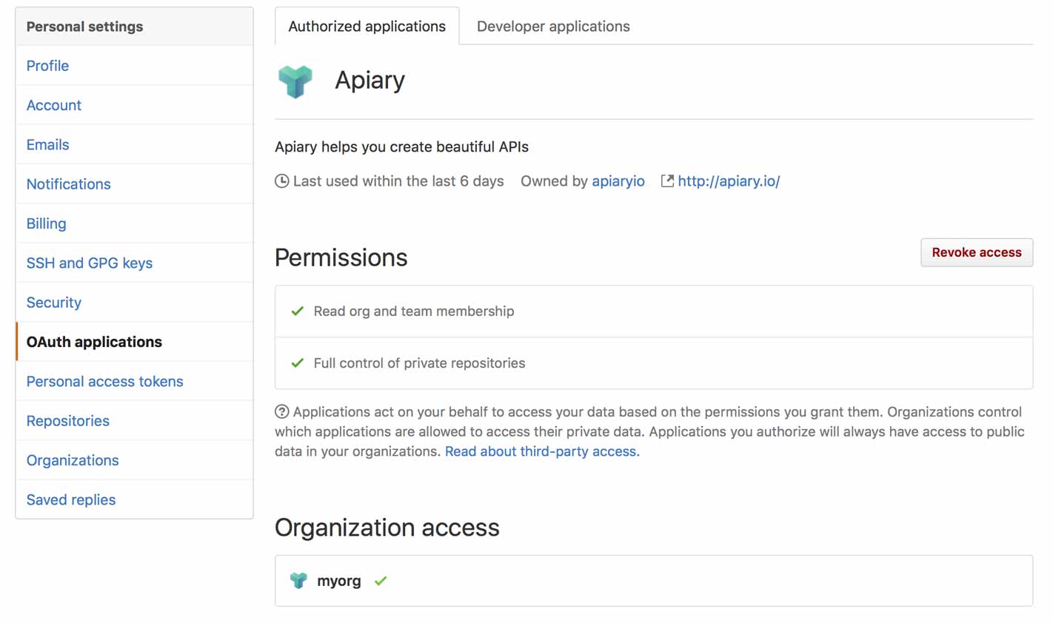Click Read org and team membership text
The height and width of the screenshot is (623, 1053).
tap(414, 311)
